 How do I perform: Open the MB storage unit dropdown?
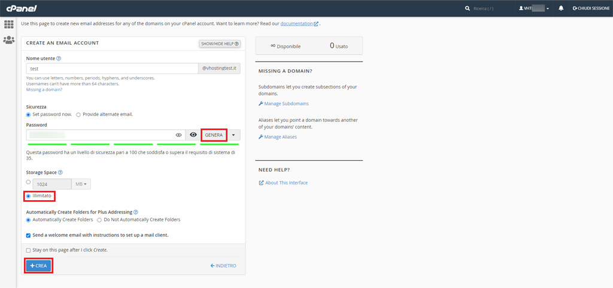coord(81,184)
